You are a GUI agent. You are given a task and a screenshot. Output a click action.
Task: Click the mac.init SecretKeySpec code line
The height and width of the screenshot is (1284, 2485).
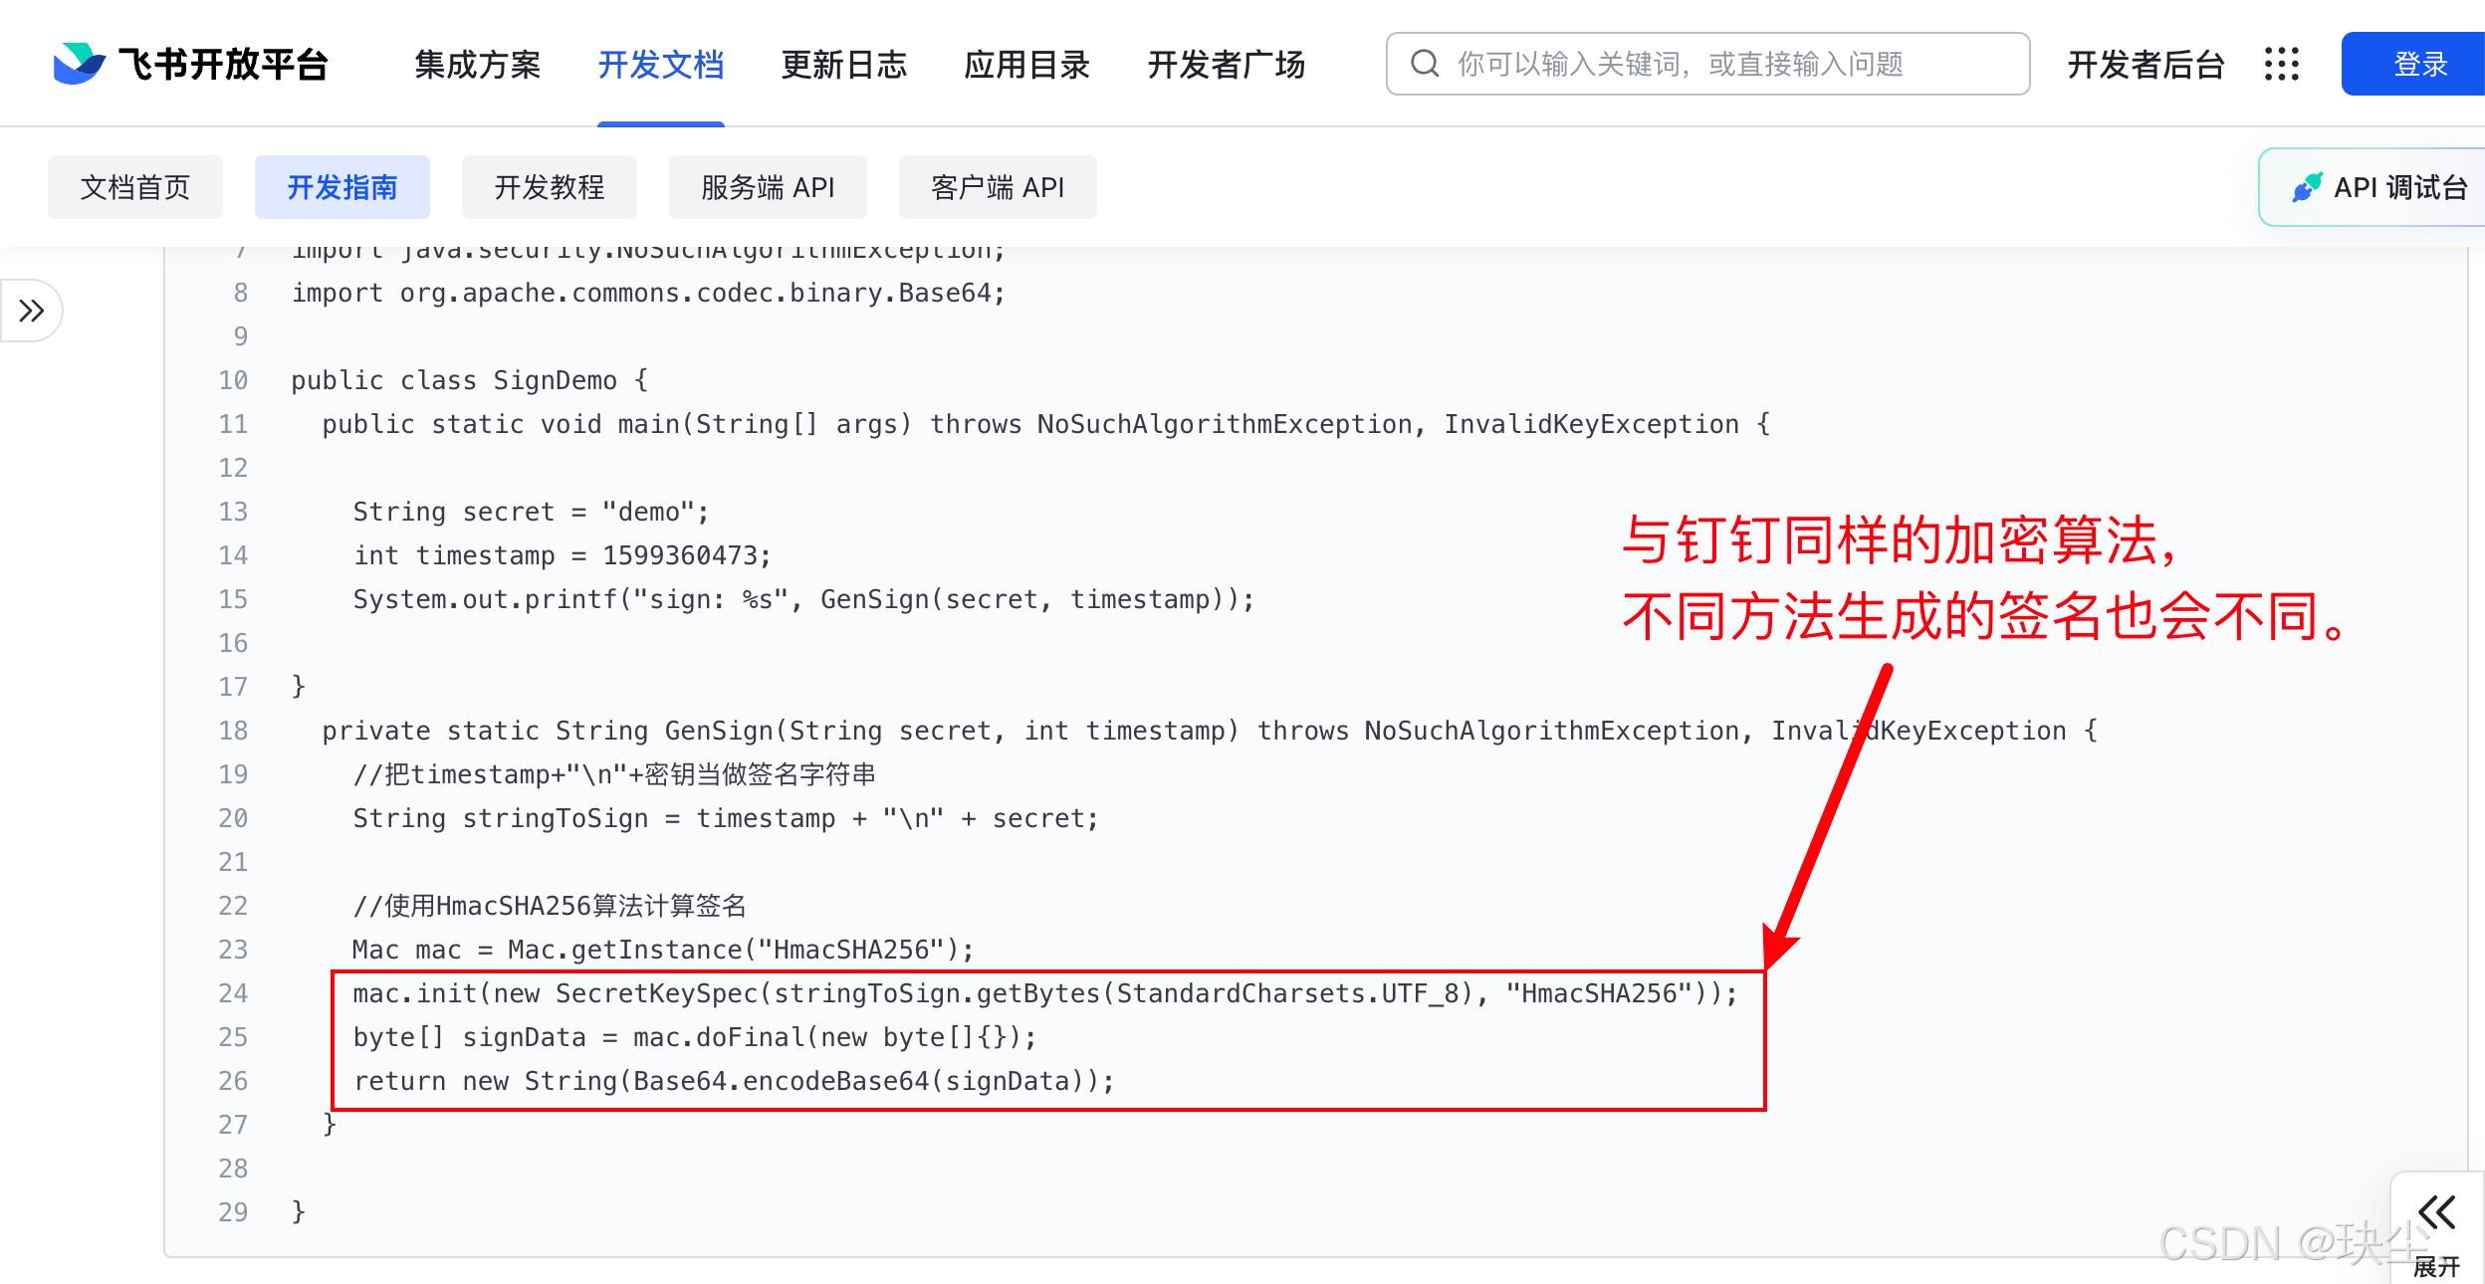coord(1045,993)
